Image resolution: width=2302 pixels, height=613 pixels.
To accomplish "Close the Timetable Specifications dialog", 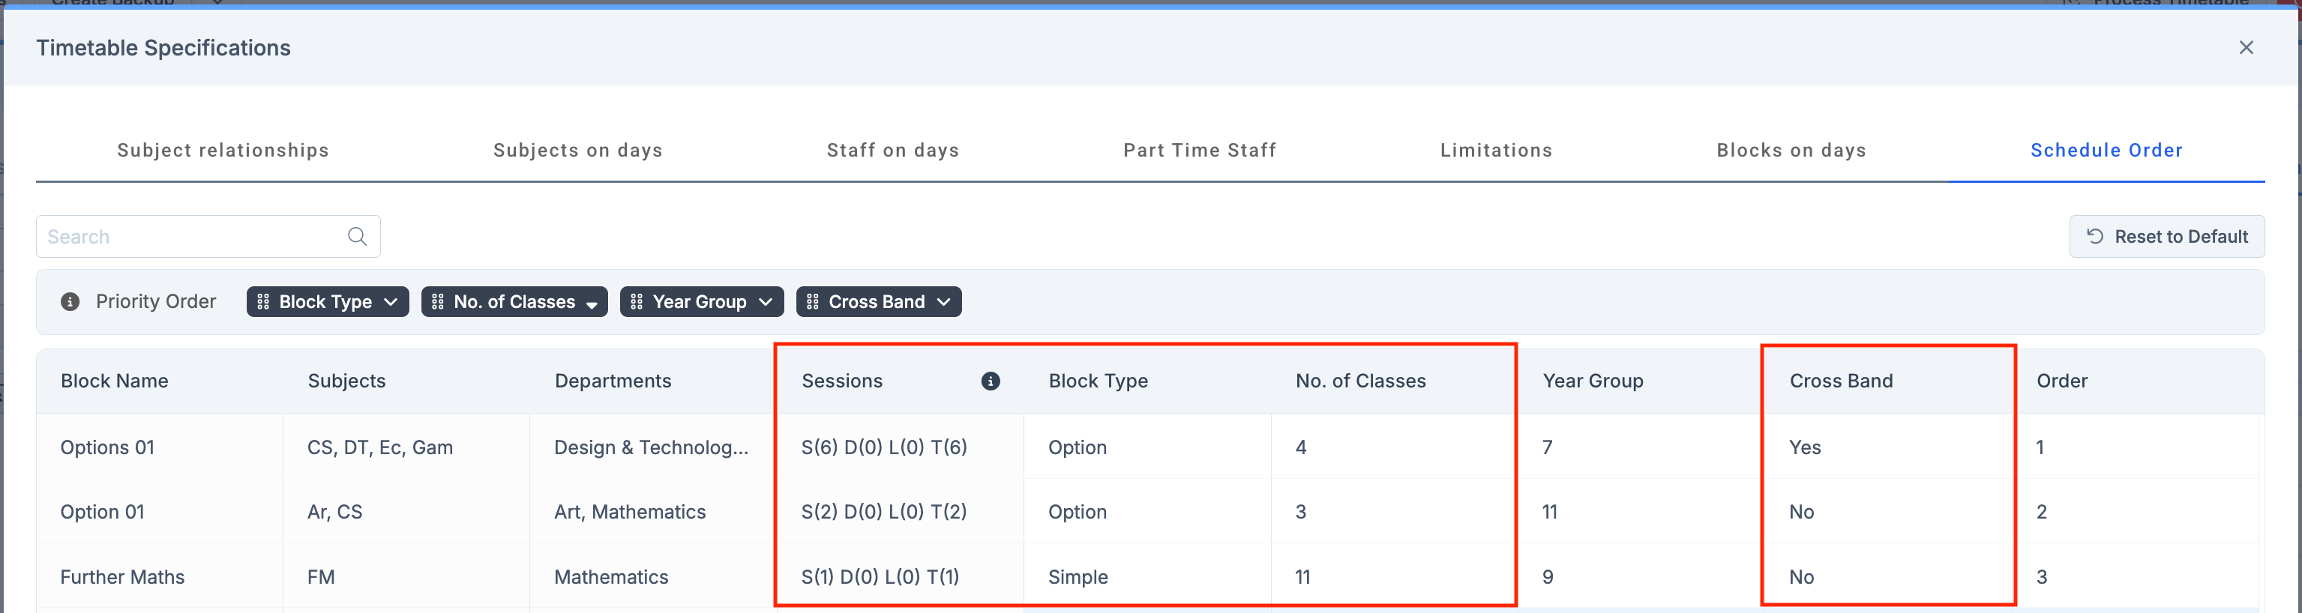I will point(2246,48).
